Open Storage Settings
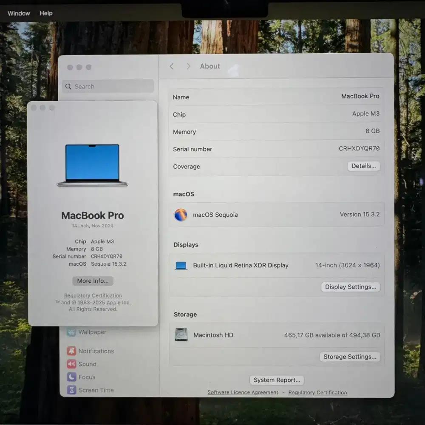The width and height of the screenshot is (425, 425). point(349,357)
